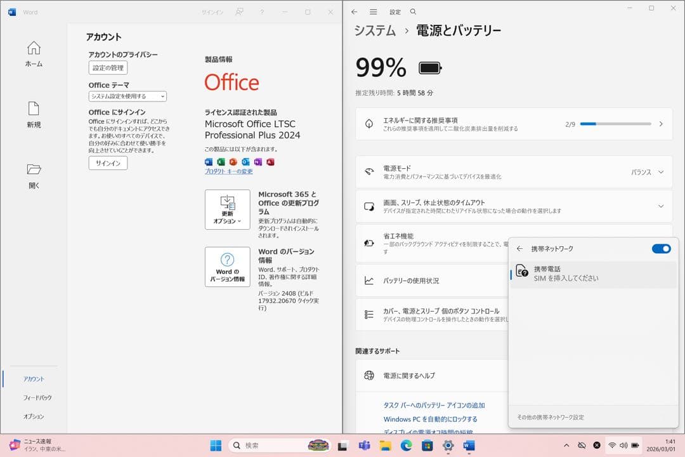Click the Excel icon under licensed products
The width and height of the screenshot is (685, 457).
point(221,162)
